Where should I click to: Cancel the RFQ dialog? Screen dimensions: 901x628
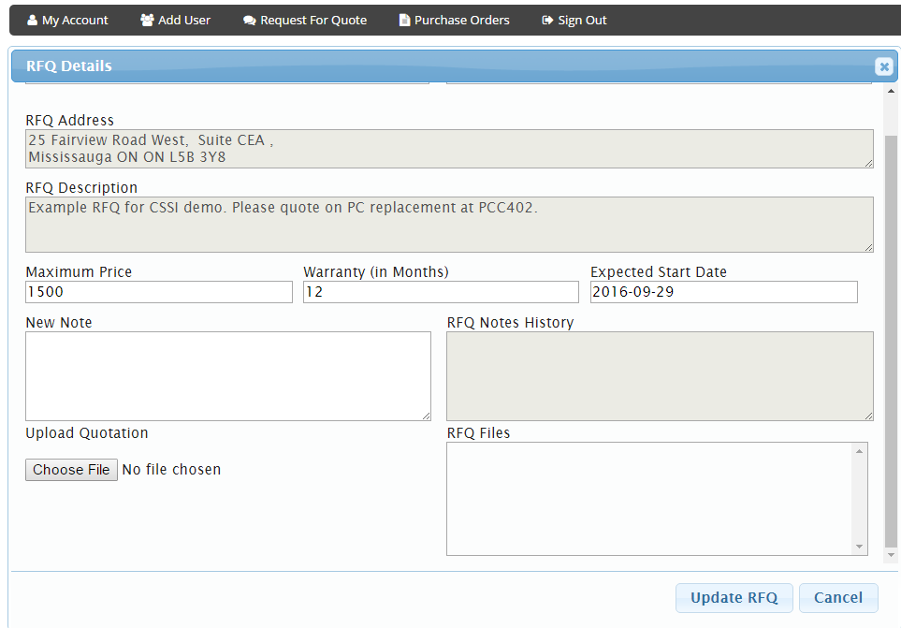[837, 598]
